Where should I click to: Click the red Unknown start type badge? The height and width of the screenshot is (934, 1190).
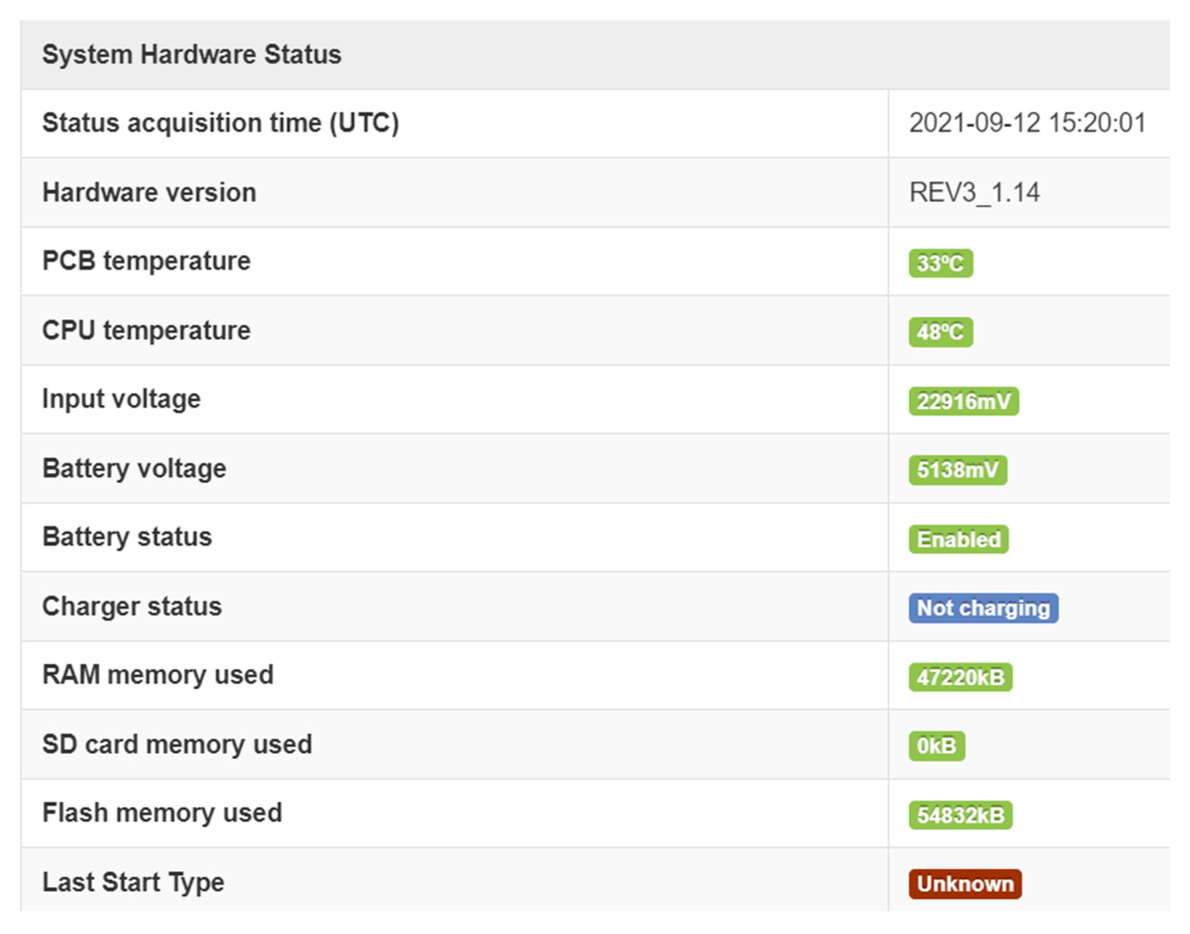(x=965, y=884)
